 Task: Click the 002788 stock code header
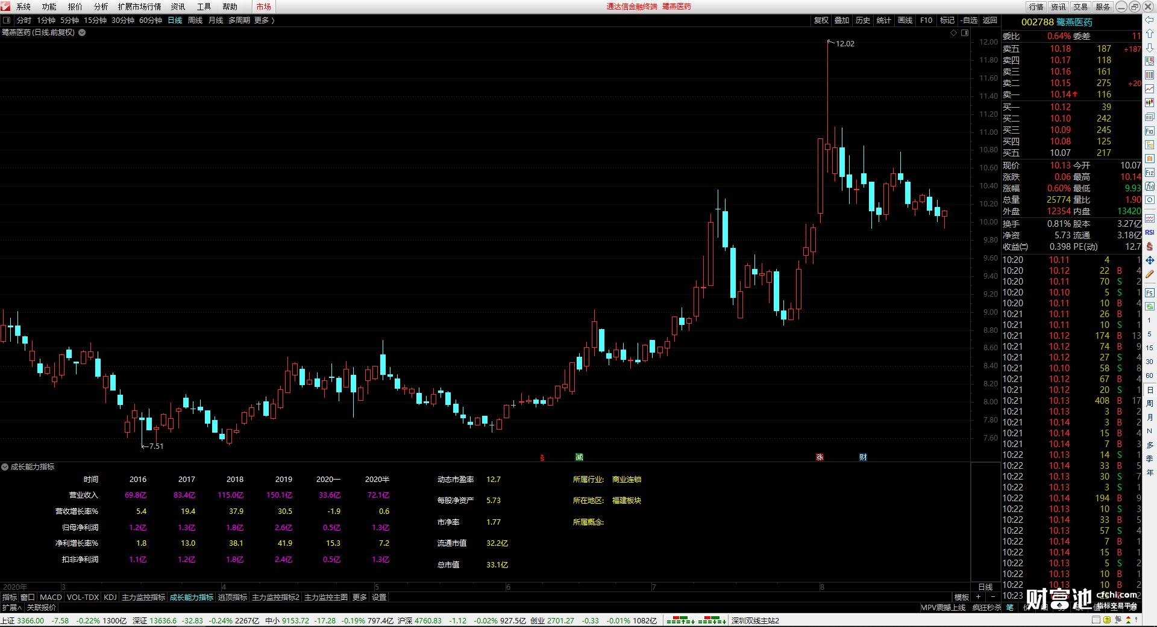pos(1038,22)
